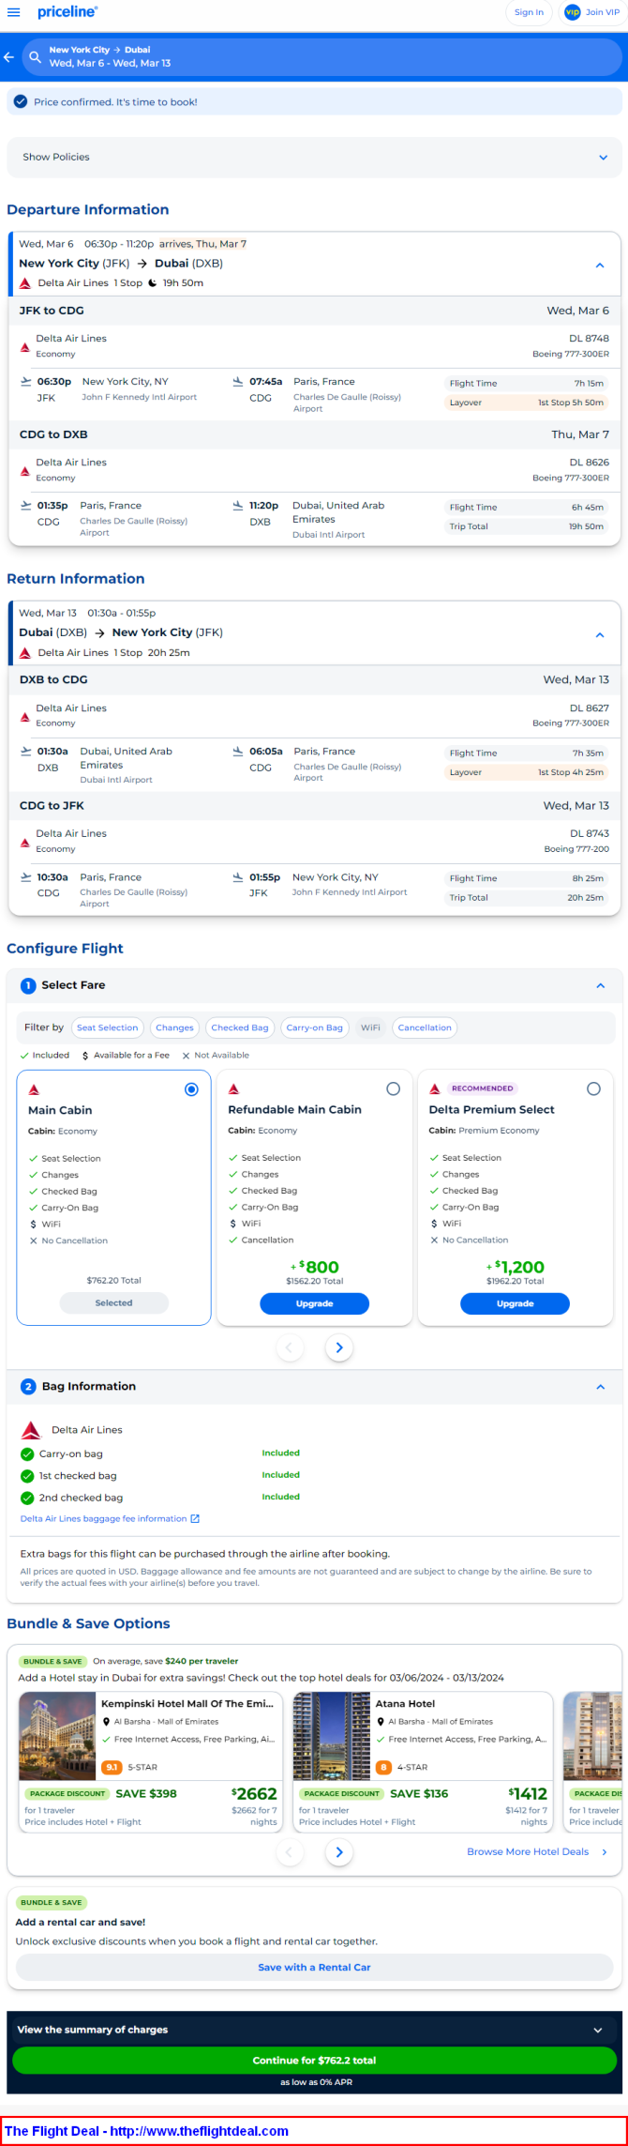
Task: Open Kempinski Hotel Mall Of The Emirates thumbnail
Action: [x=58, y=1737]
